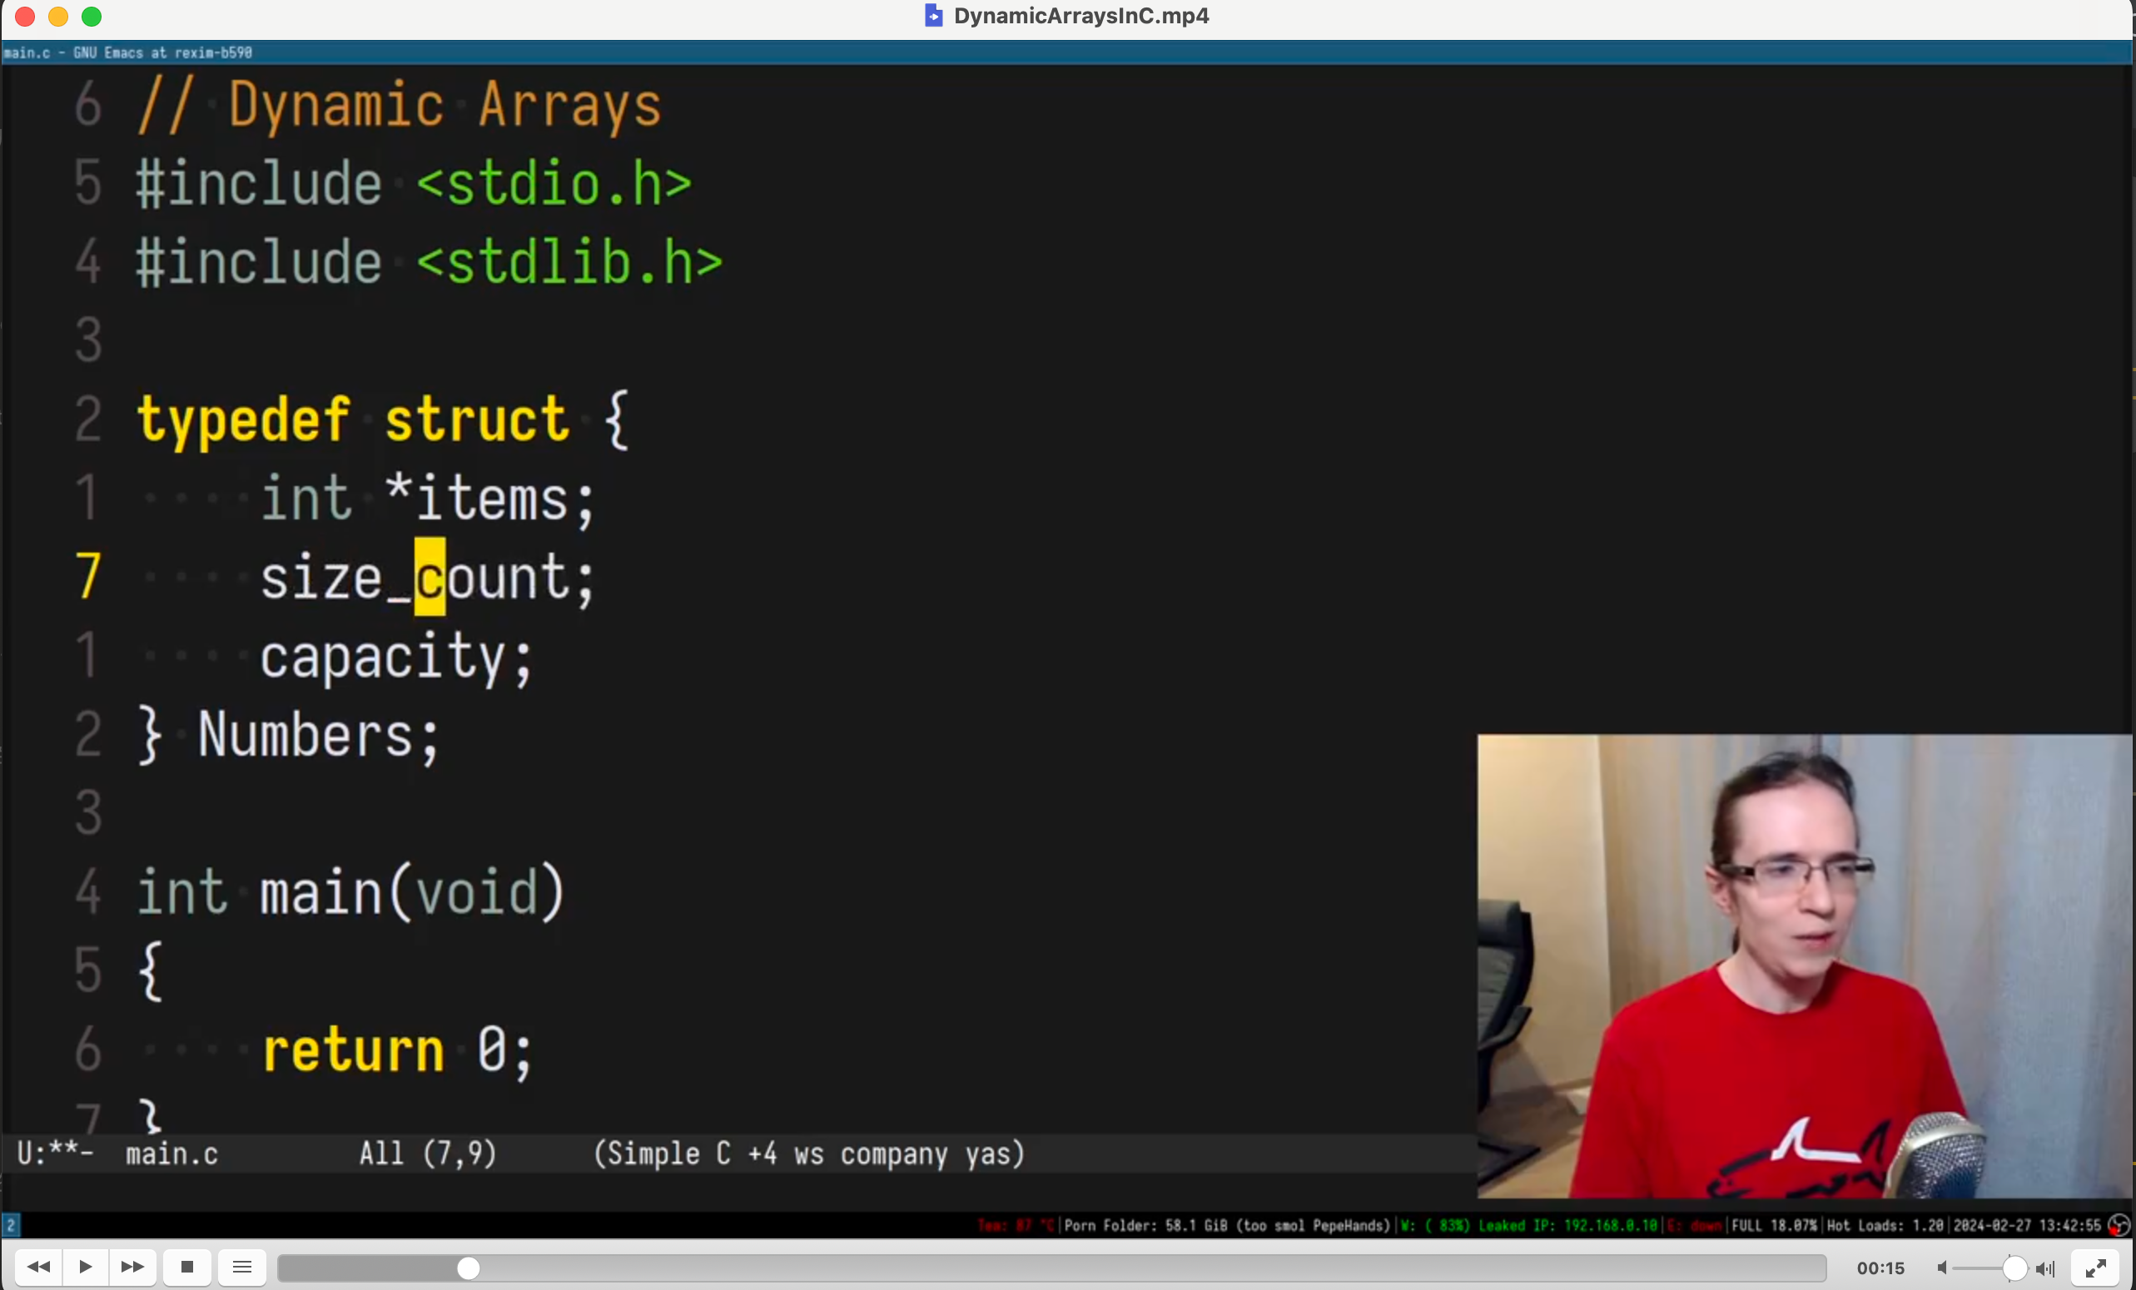2136x1290 pixels.
Task: Toggle fullscreen mode
Action: click(x=2095, y=1268)
